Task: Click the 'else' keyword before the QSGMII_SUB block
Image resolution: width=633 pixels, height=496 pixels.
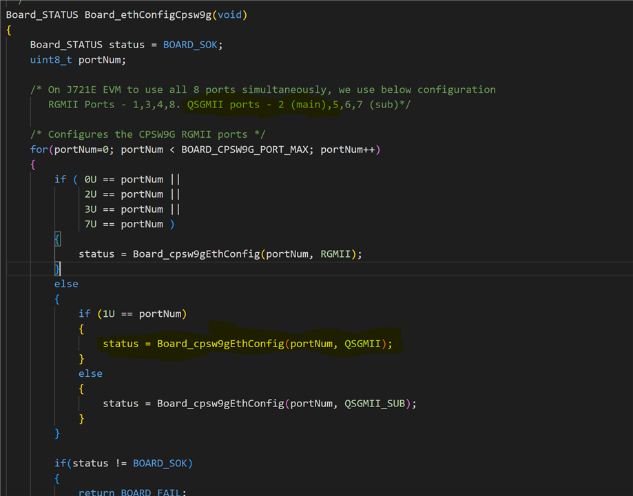Action: (90, 373)
